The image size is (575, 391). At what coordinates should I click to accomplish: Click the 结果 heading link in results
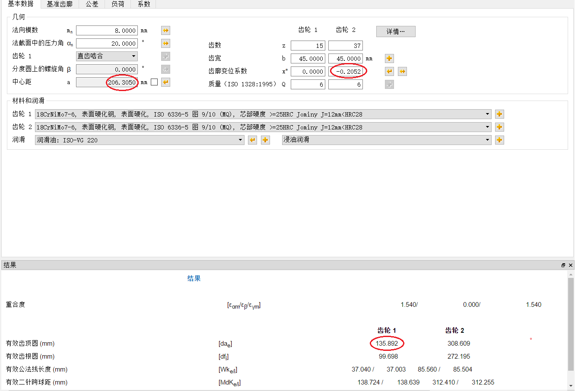(x=194, y=278)
